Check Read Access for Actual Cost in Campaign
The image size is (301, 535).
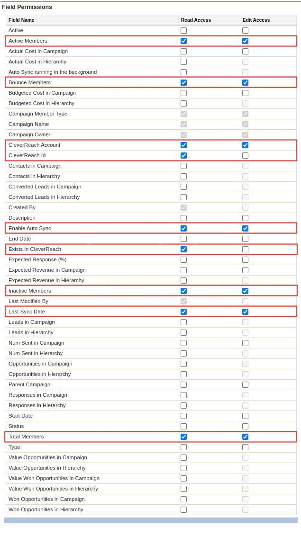click(x=183, y=52)
